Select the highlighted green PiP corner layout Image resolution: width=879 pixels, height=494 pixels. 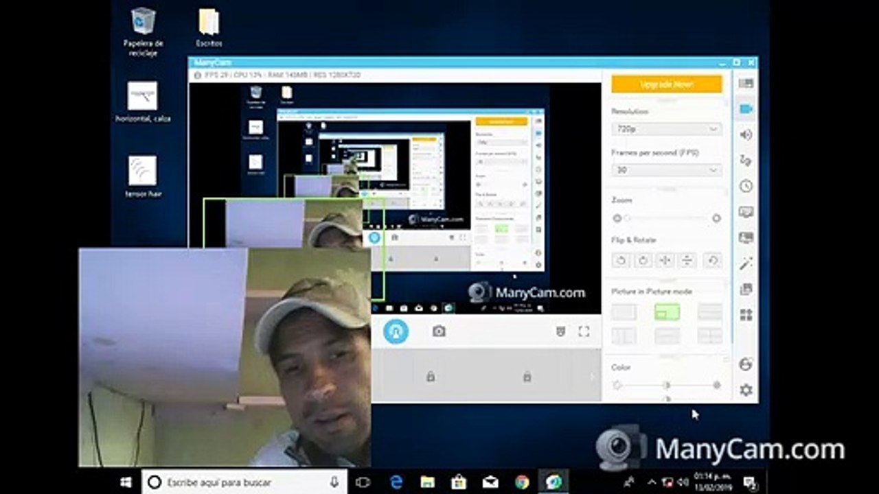click(667, 312)
